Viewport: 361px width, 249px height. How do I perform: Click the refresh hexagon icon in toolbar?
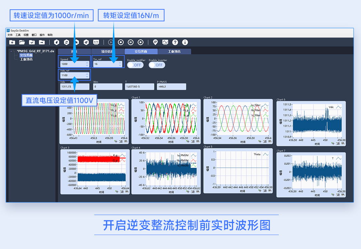coord(66,42)
